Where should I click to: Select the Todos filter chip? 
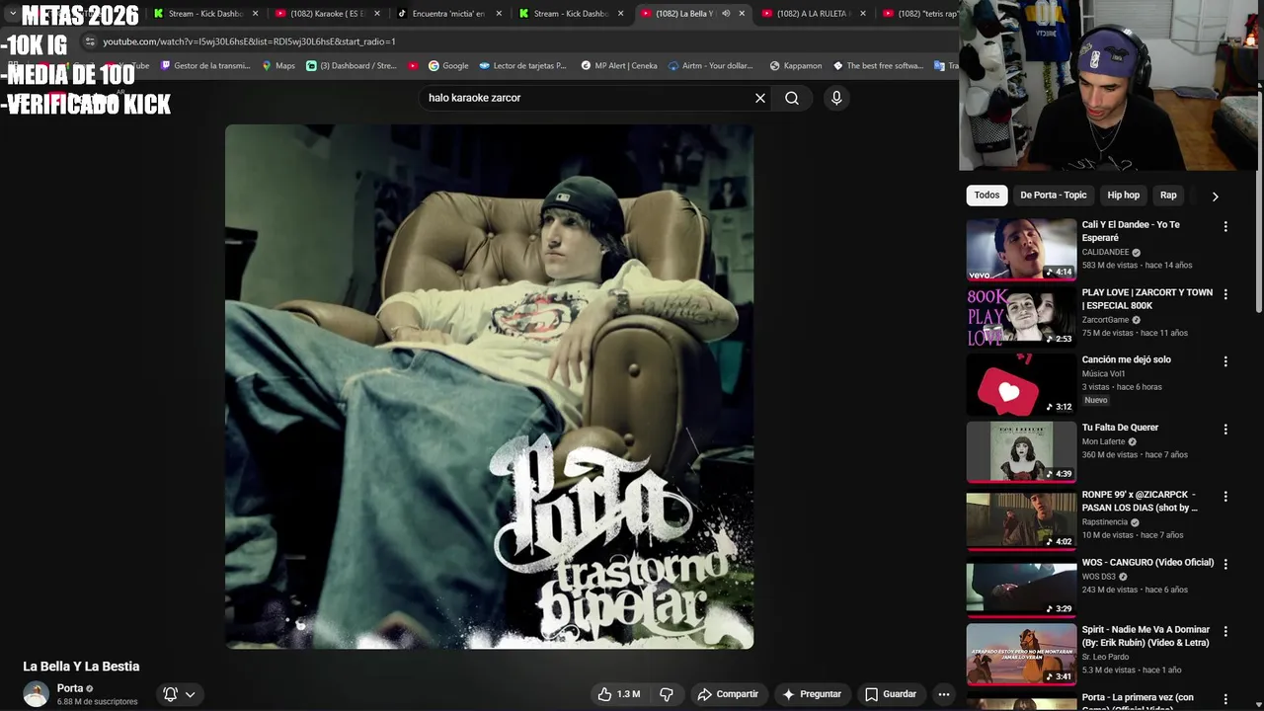[x=987, y=195]
